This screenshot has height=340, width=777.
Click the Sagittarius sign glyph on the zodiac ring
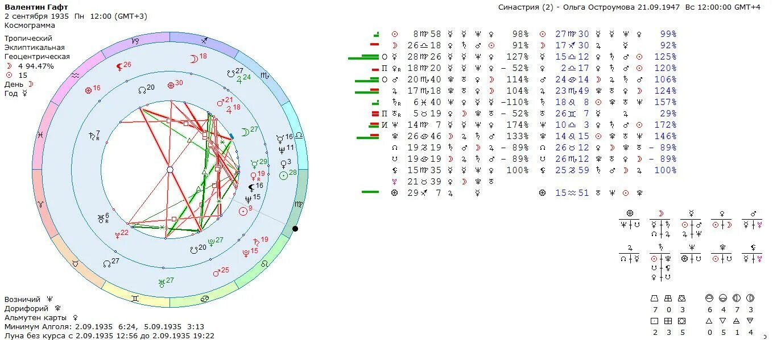coord(205,41)
